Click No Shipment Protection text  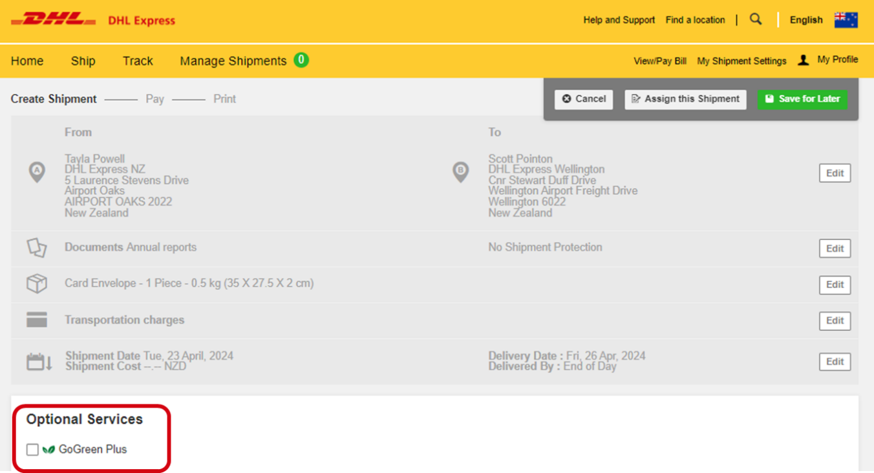pyautogui.click(x=545, y=247)
